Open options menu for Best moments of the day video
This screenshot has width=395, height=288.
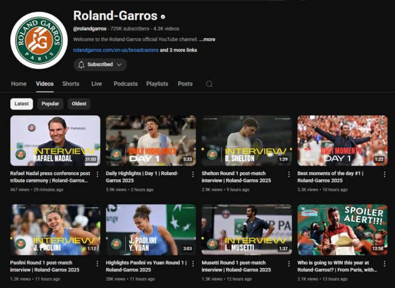click(x=384, y=174)
